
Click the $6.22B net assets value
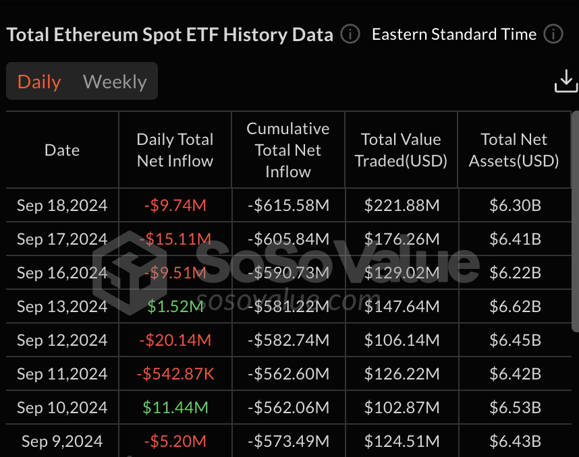515,273
